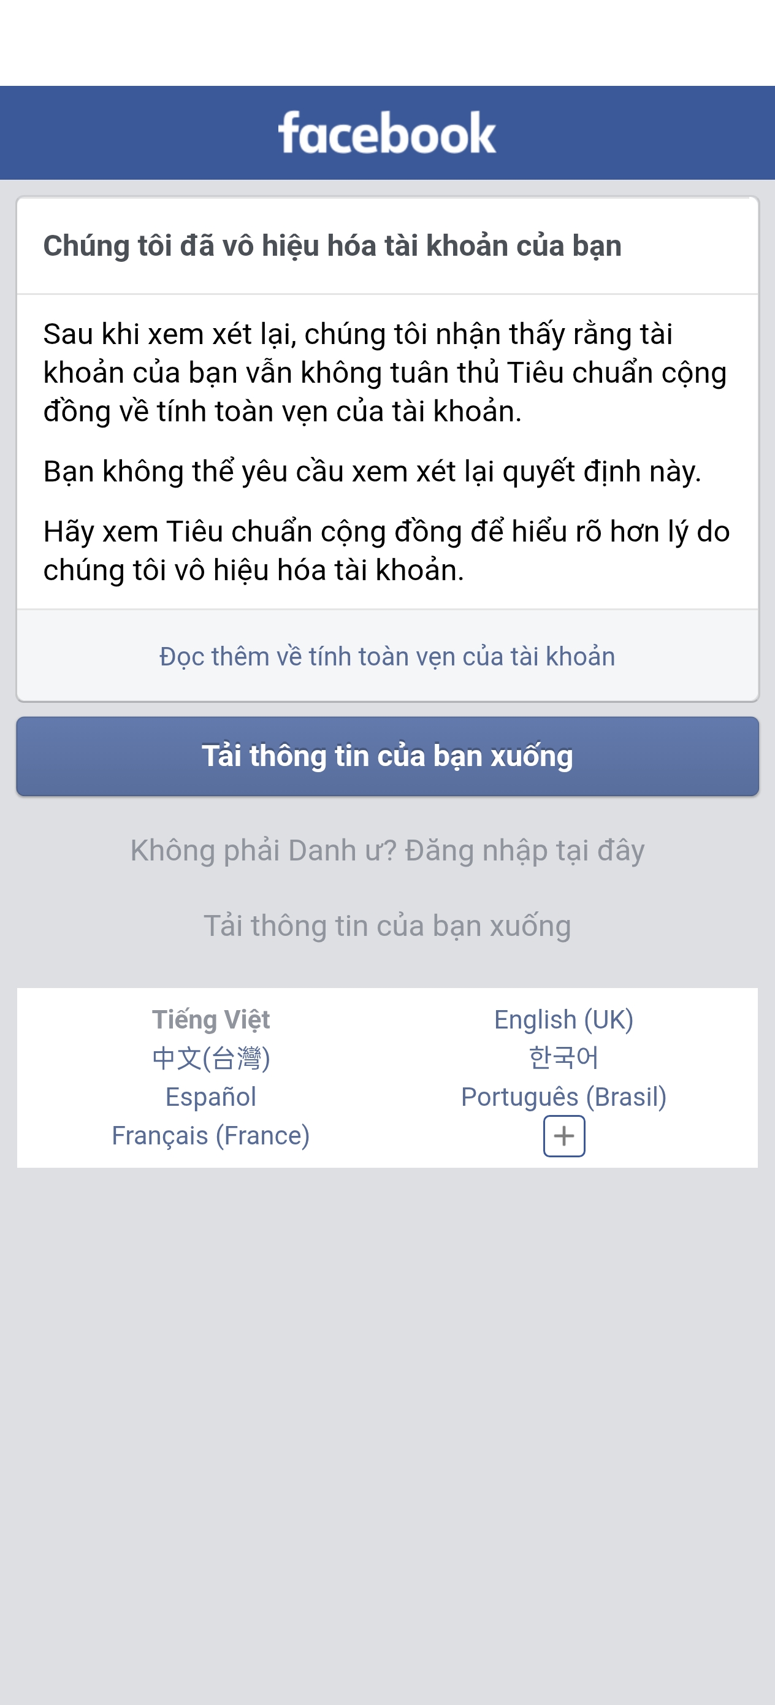
Task: Click the empty gray area below the languages
Action: point(387,1423)
